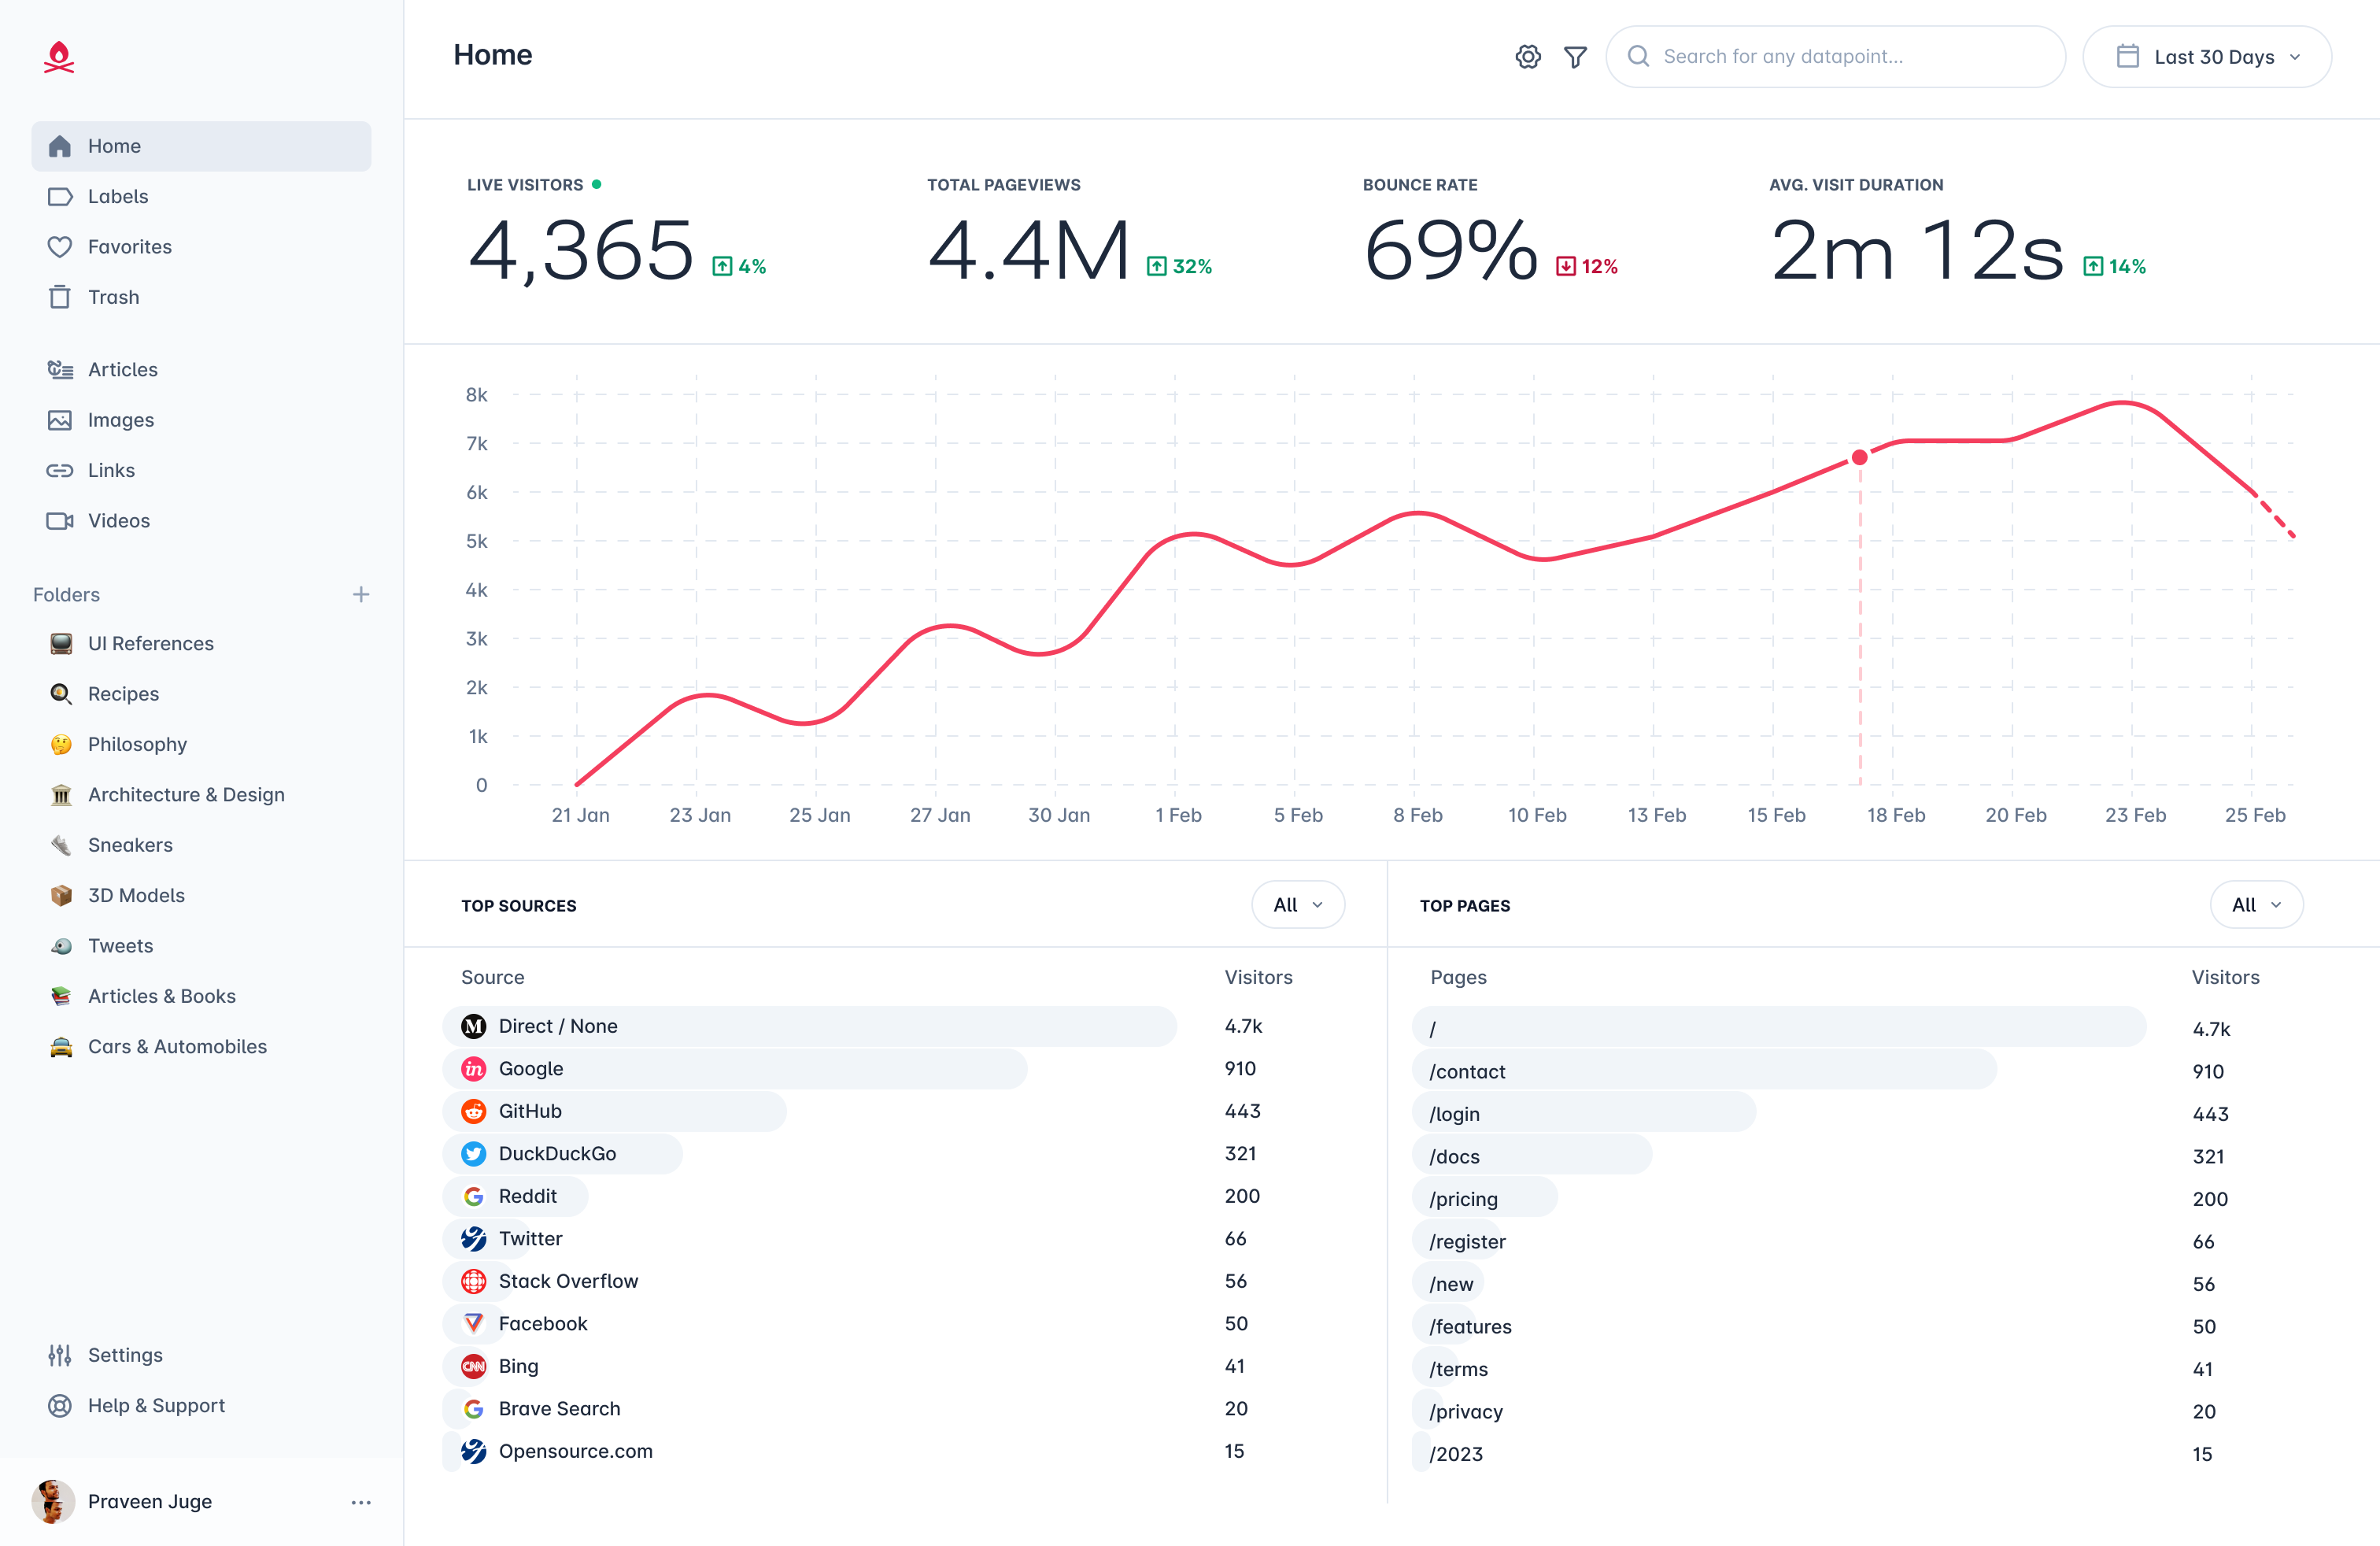The width and height of the screenshot is (2380, 1546).
Task: Open the Top Pages All dropdown
Action: click(x=2255, y=905)
